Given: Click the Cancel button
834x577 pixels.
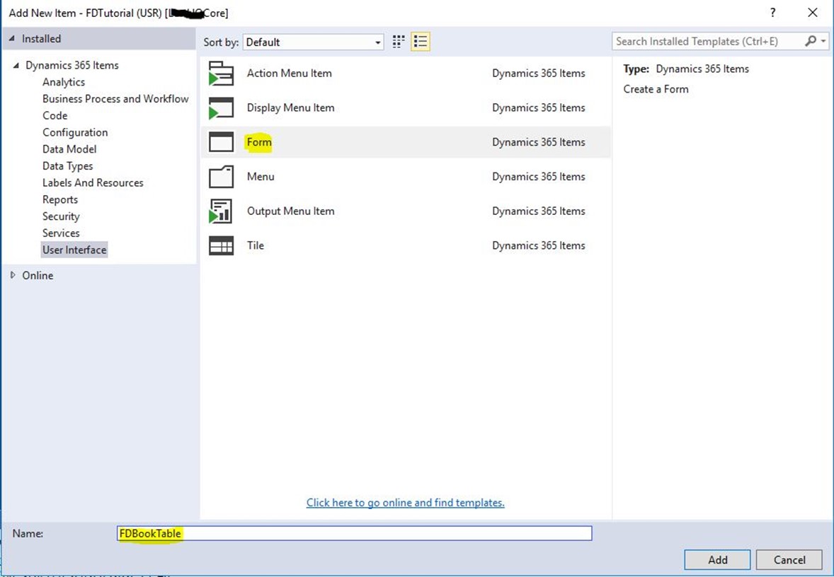Looking at the screenshot, I should click(789, 559).
